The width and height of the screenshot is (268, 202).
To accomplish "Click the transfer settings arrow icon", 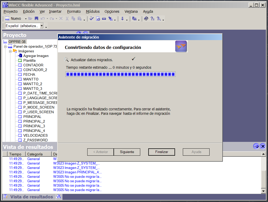I will (x=111, y=18).
